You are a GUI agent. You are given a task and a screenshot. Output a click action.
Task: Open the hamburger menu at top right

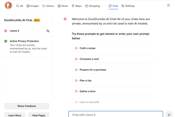click(x=168, y=5)
